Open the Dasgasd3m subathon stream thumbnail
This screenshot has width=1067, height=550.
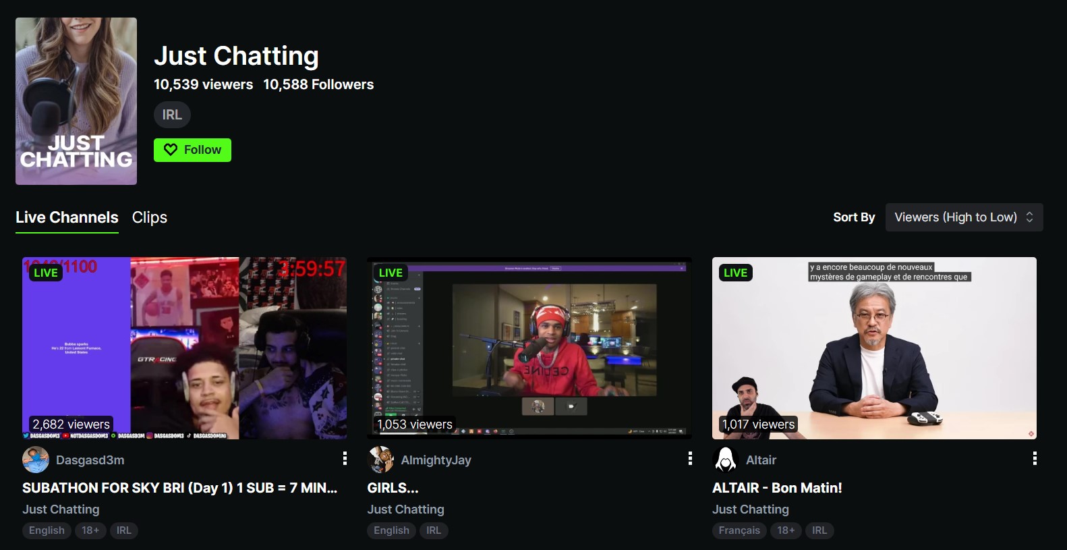coord(184,348)
